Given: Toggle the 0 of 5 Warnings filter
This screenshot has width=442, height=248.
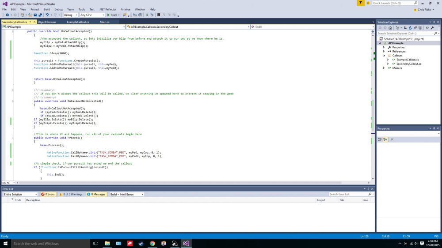Looking at the screenshot, I should point(71,194).
